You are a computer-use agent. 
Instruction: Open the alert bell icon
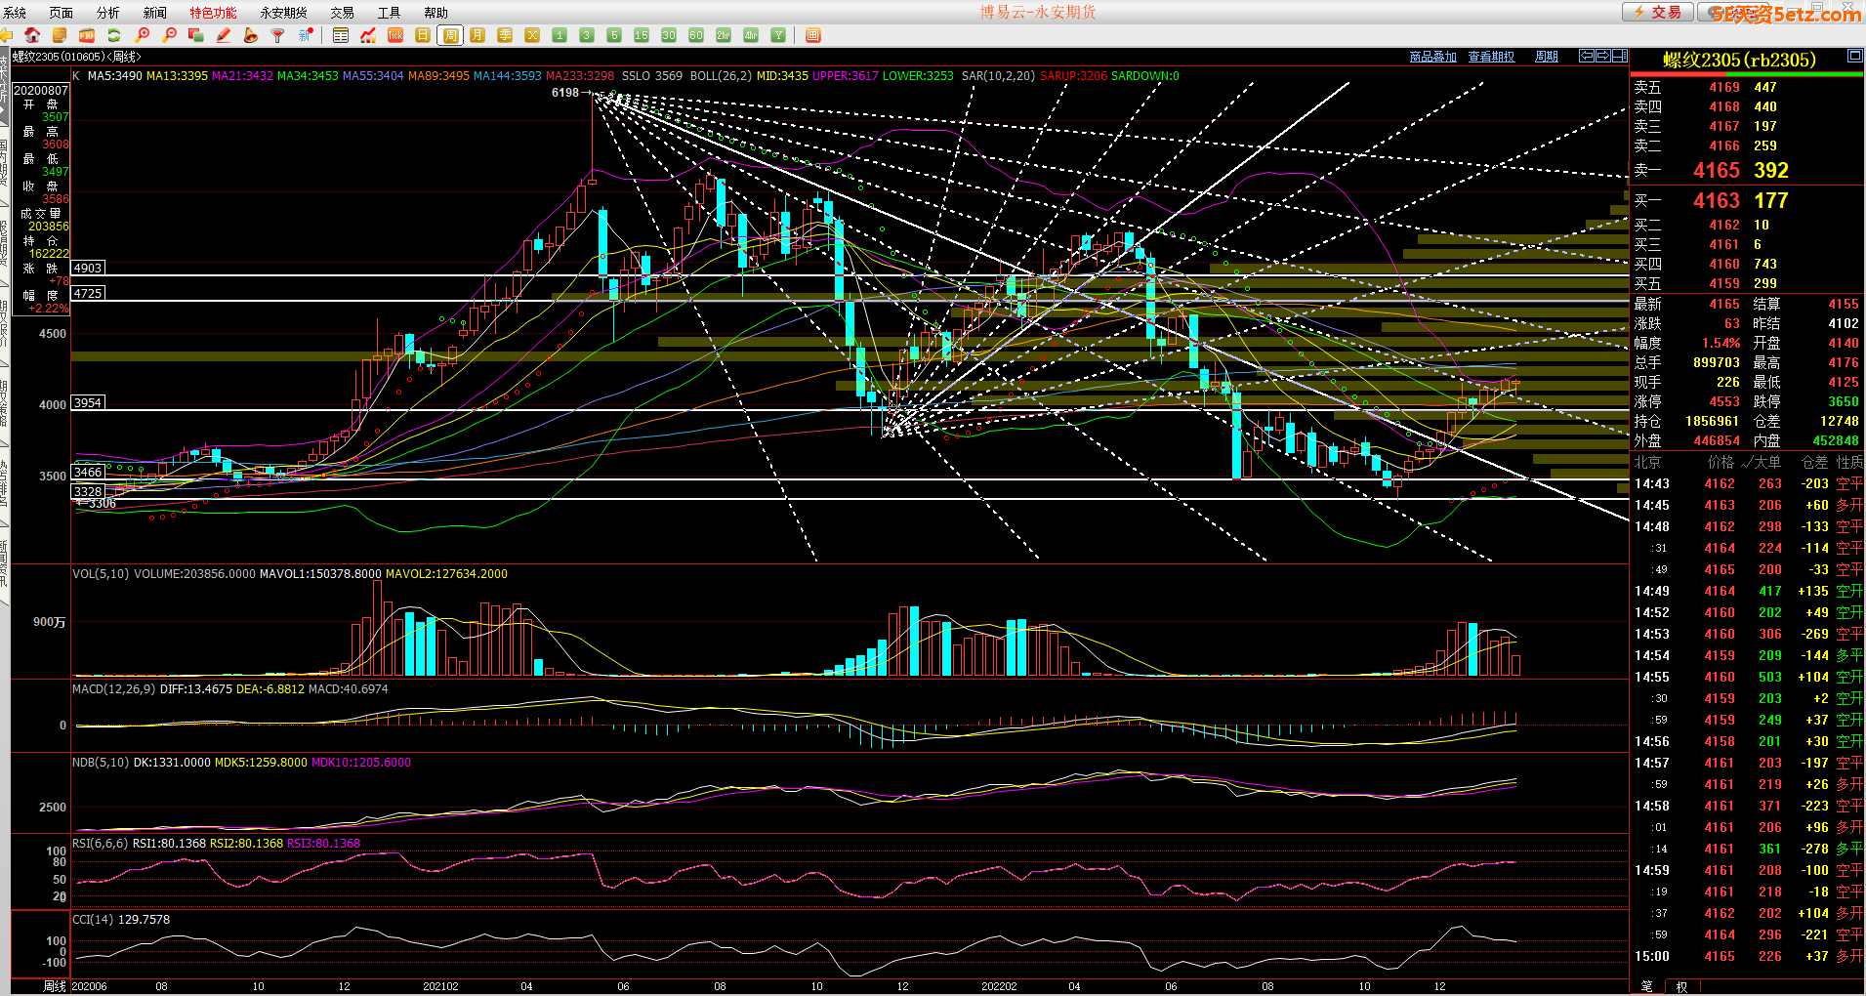[251, 35]
